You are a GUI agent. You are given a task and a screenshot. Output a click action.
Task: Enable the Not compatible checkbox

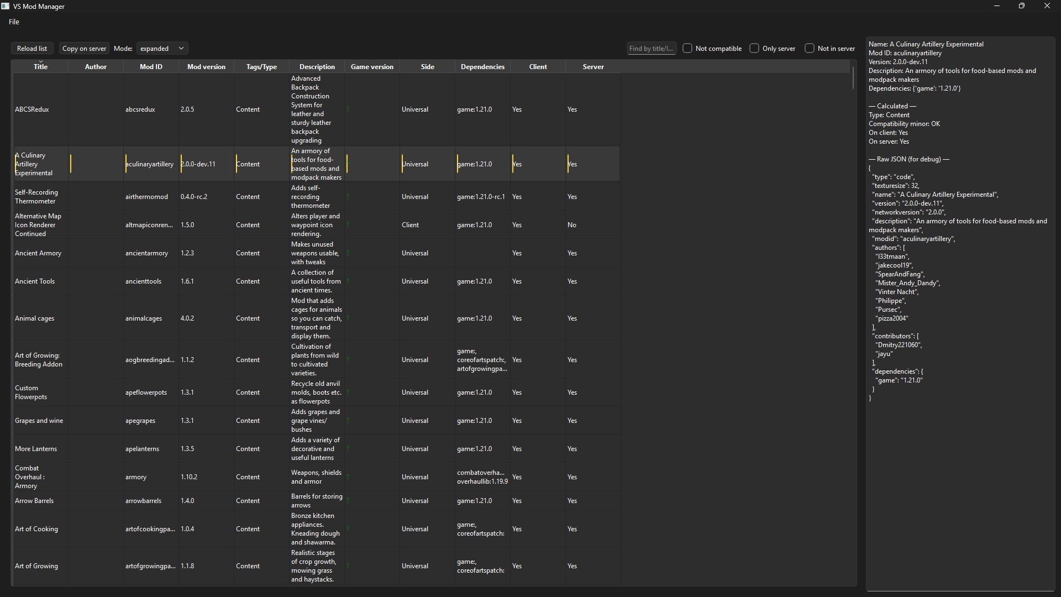[x=687, y=49]
